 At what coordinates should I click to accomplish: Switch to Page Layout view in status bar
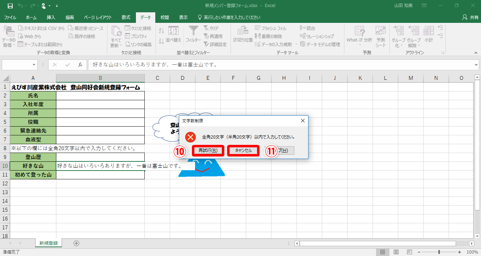pos(396,252)
